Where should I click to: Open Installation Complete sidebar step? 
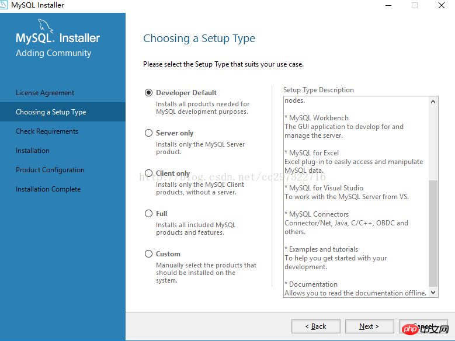48,189
